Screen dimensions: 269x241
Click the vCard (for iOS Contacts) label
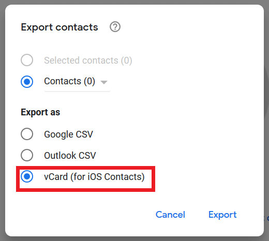(x=94, y=177)
